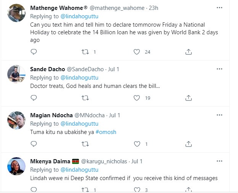This screenshot has width=238, height=193.
Task: Open Sande Dacho's profile picture
Action: click(16, 74)
